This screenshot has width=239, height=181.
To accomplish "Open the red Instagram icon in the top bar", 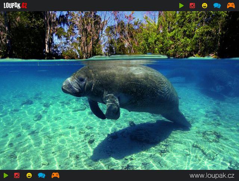I will [x=192, y=6].
